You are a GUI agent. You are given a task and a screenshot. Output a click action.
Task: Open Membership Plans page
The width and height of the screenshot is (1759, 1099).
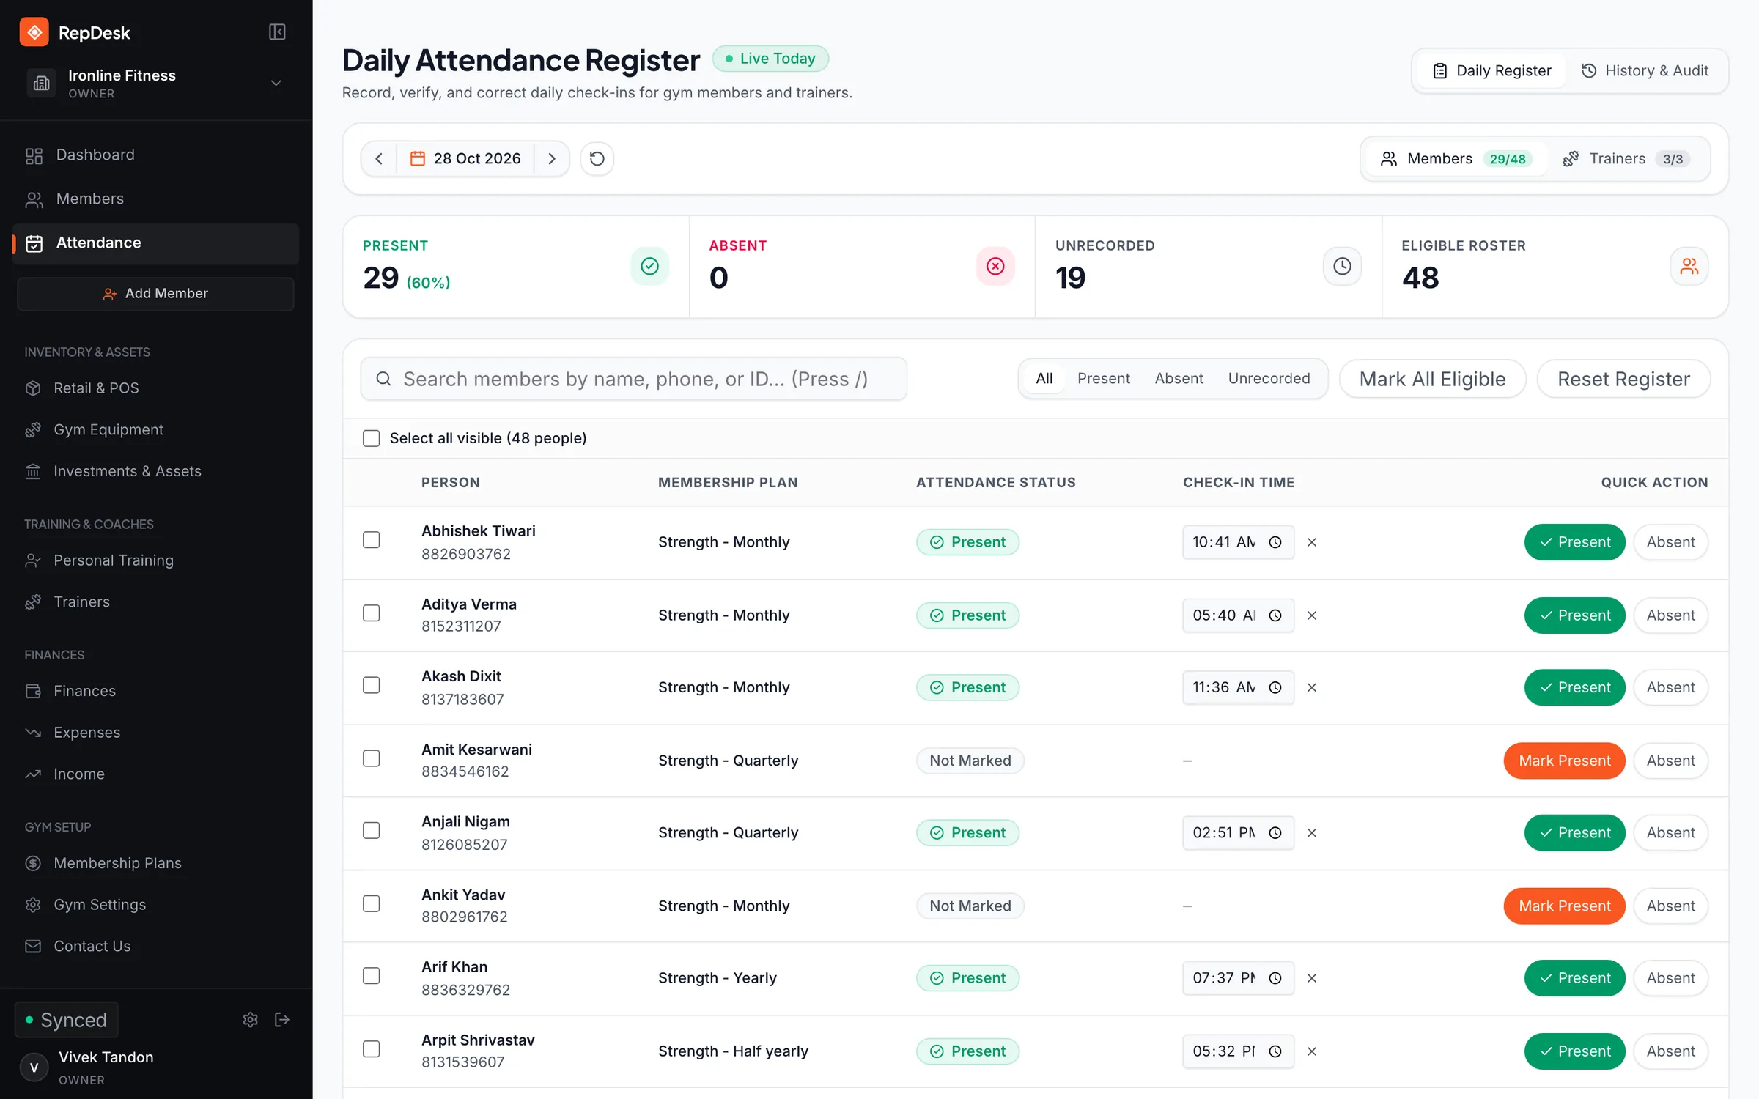click(155, 863)
